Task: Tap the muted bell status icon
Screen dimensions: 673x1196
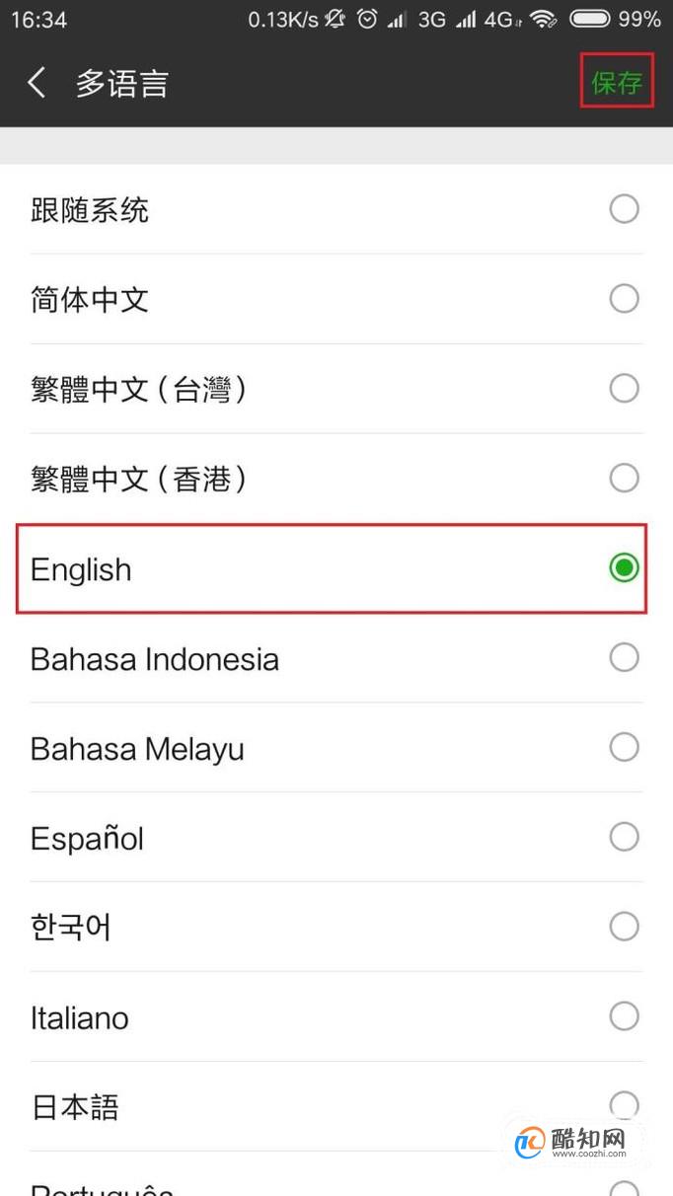Action: [x=335, y=19]
